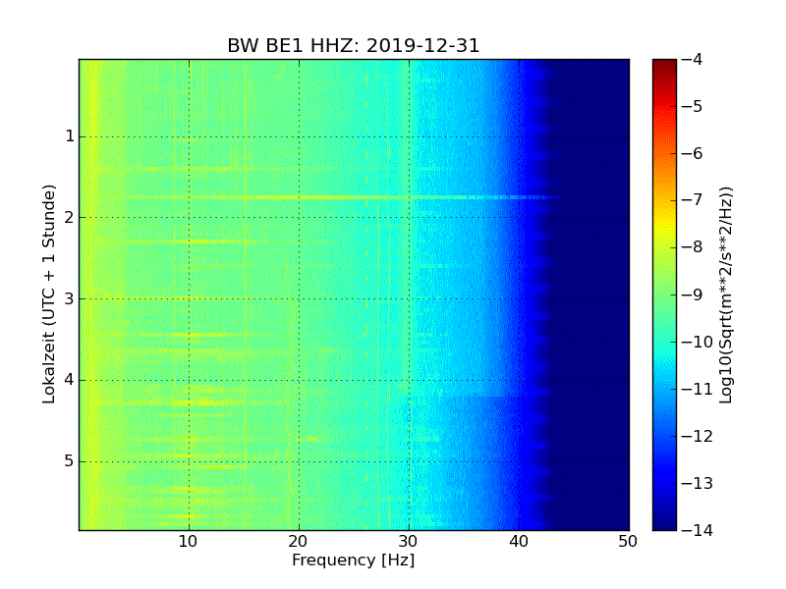This screenshot has width=786, height=589.
Task: Click the colorbar tick label '−4'
Action: click(693, 59)
